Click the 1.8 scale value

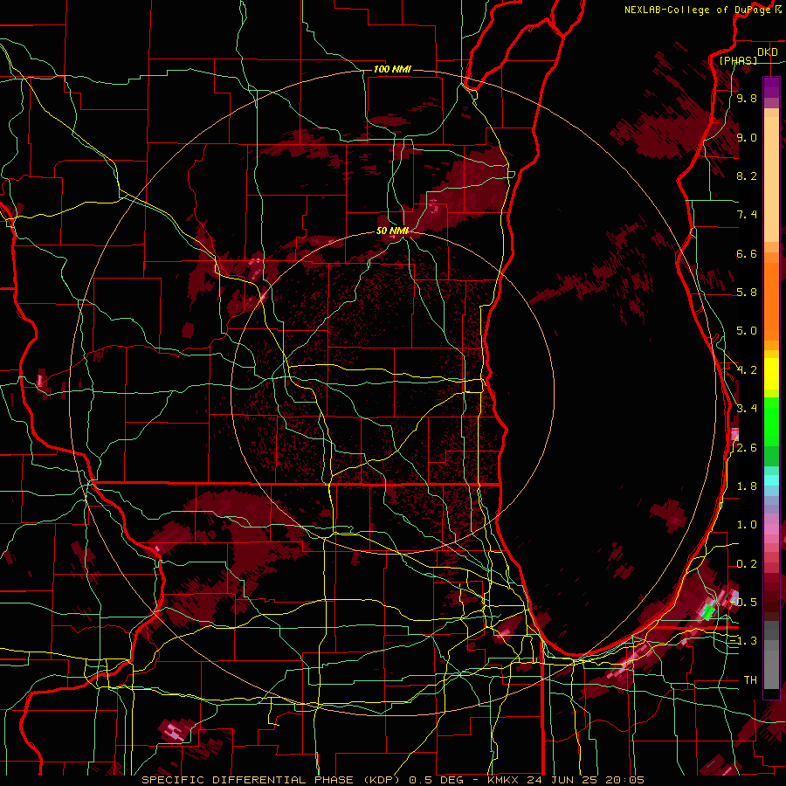coord(747,486)
